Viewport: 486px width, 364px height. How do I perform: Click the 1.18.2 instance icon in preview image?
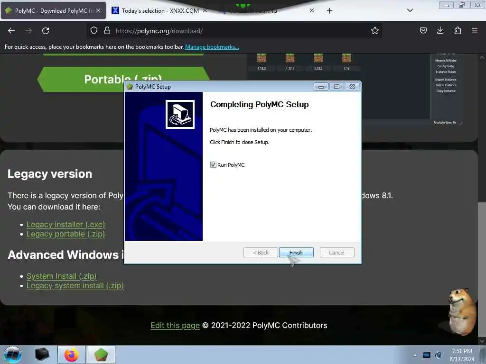pos(318,58)
